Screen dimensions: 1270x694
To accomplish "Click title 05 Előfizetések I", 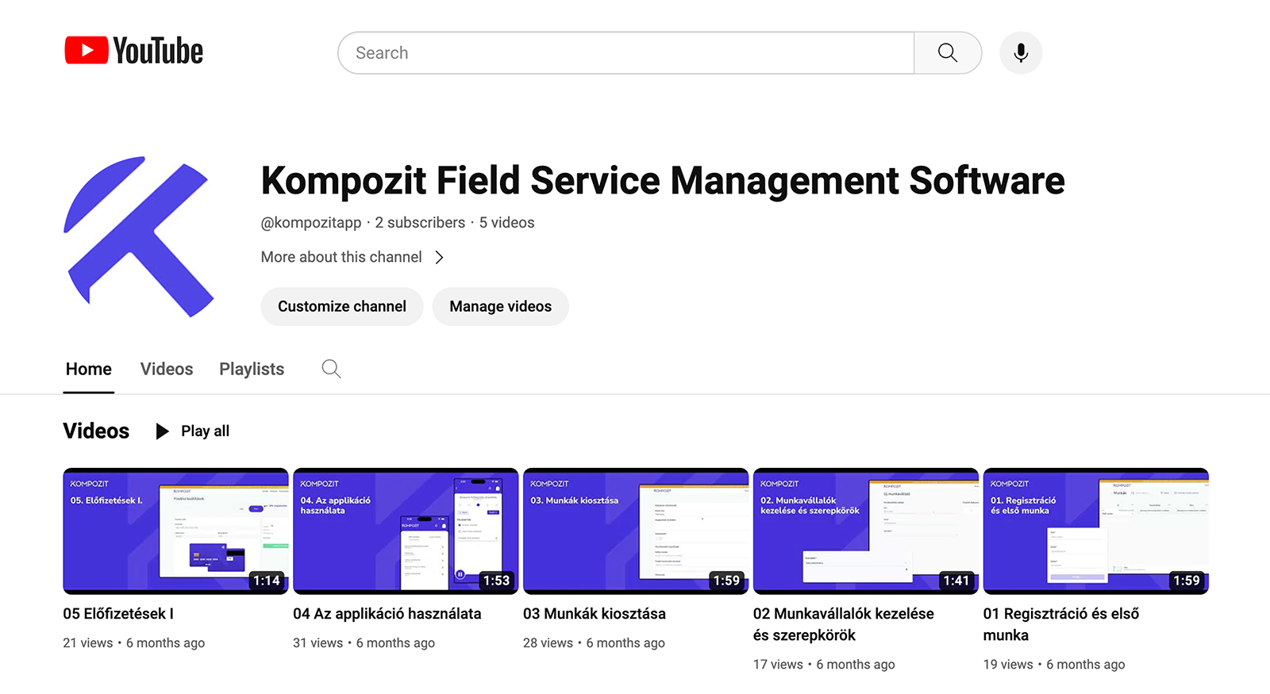I will point(118,614).
